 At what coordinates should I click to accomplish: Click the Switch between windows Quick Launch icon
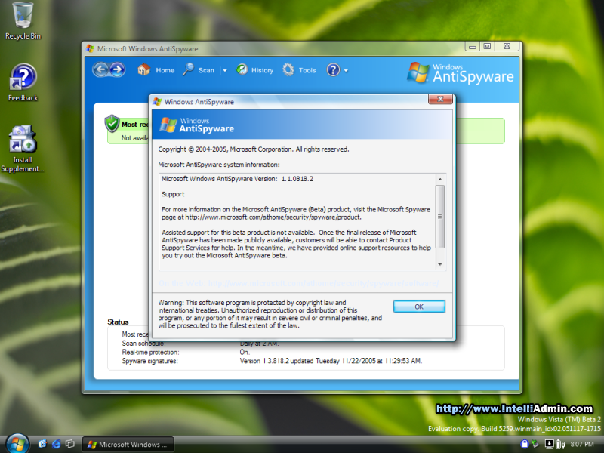tap(70, 444)
